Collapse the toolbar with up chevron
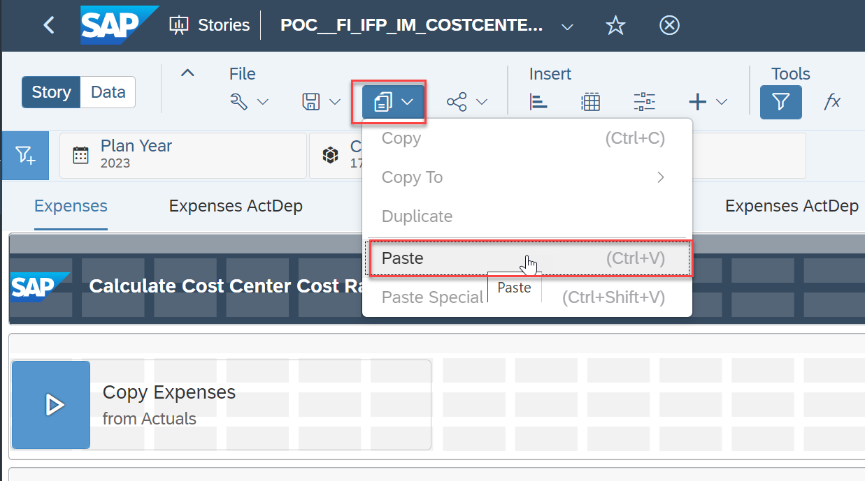 (187, 73)
